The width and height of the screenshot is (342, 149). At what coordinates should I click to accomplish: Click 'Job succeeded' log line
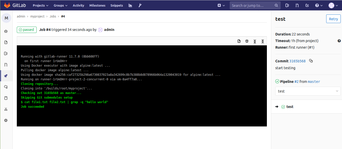pos(32,107)
